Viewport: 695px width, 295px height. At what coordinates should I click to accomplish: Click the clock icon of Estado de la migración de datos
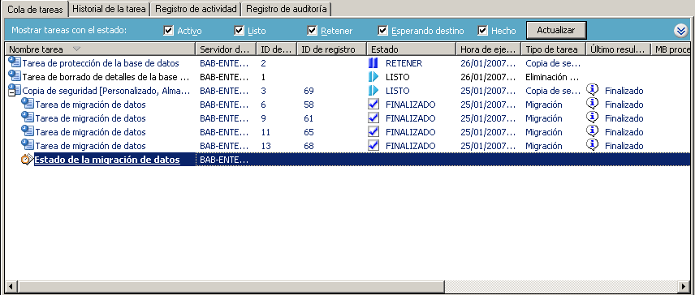pyautogui.click(x=27, y=159)
